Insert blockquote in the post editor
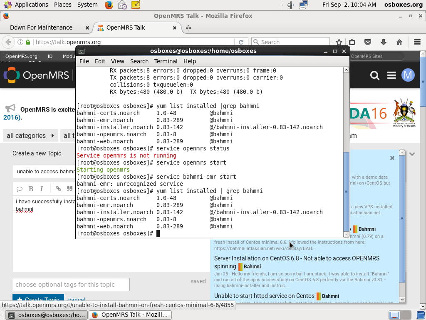This screenshot has height=320, width=426. coord(69,189)
